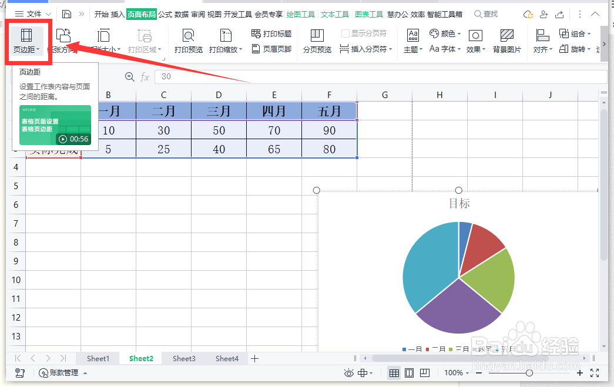
Task: Click the 颜色 theme colors icon
Action: 434,33
